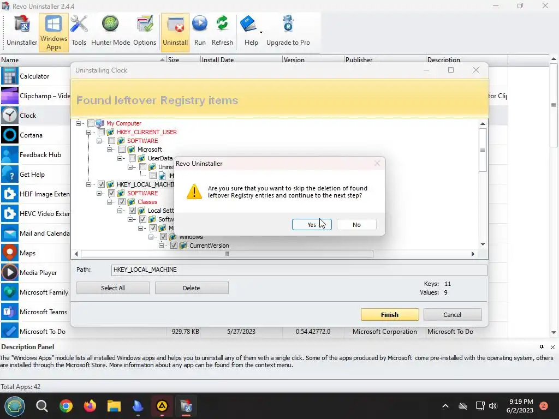Select the Clock app icon
This screenshot has width=559, height=419.
[x=9, y=116]
